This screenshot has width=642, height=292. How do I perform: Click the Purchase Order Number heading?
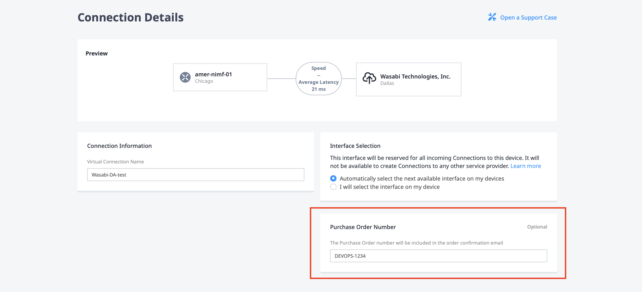tap(363, 227)
